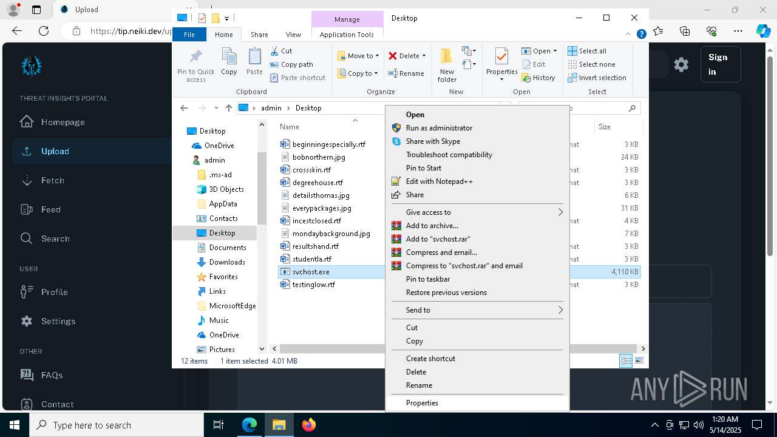This screenshot has width=777, height=437.
Task: Click the Size column header
Action: tap(605, 127)
